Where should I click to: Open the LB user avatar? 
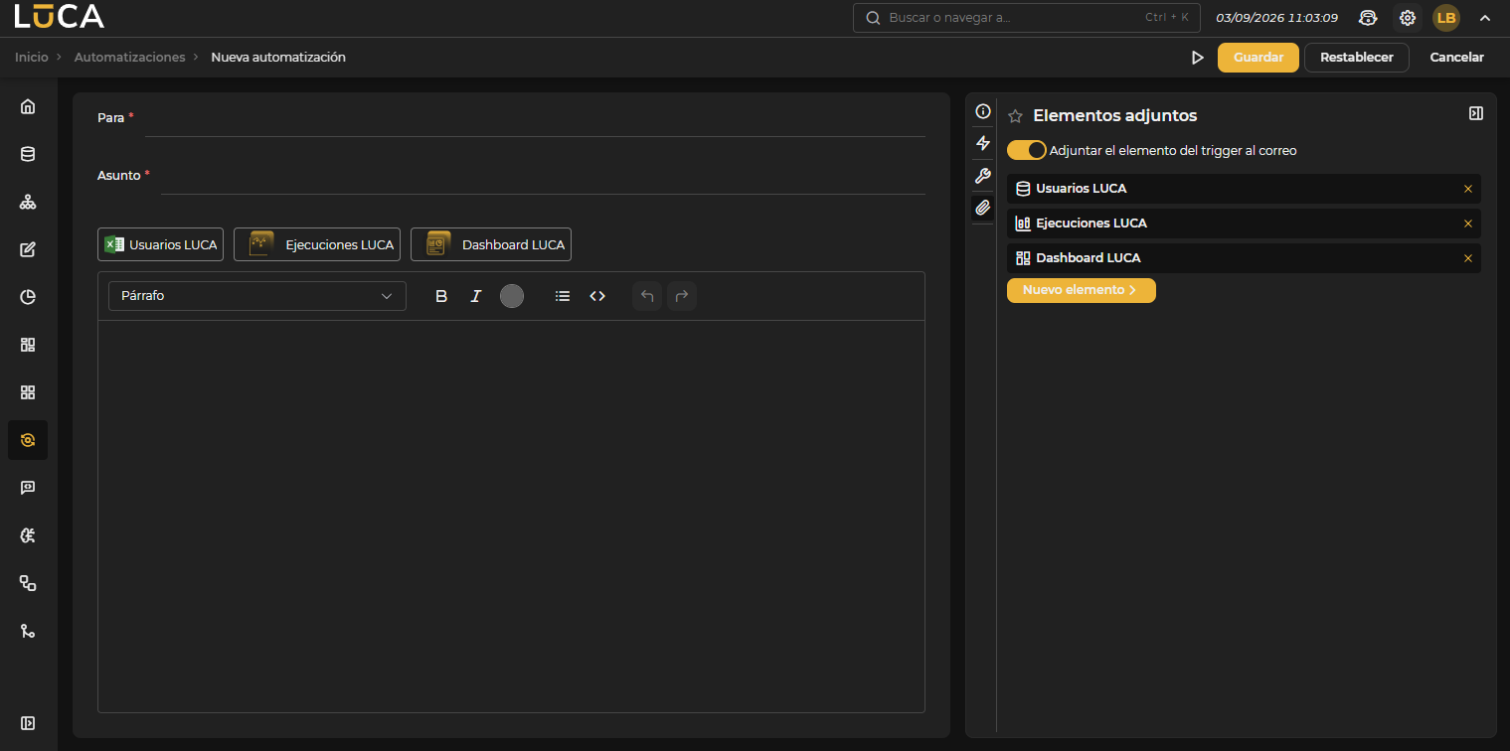click(1446, 18)
